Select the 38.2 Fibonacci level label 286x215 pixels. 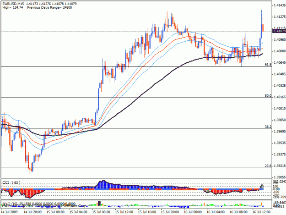click(x=268, y=127)
